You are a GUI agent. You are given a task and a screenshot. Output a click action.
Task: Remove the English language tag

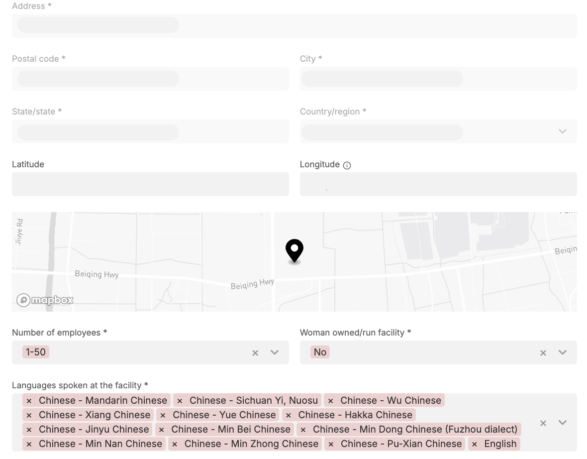(x=475, y=444)
